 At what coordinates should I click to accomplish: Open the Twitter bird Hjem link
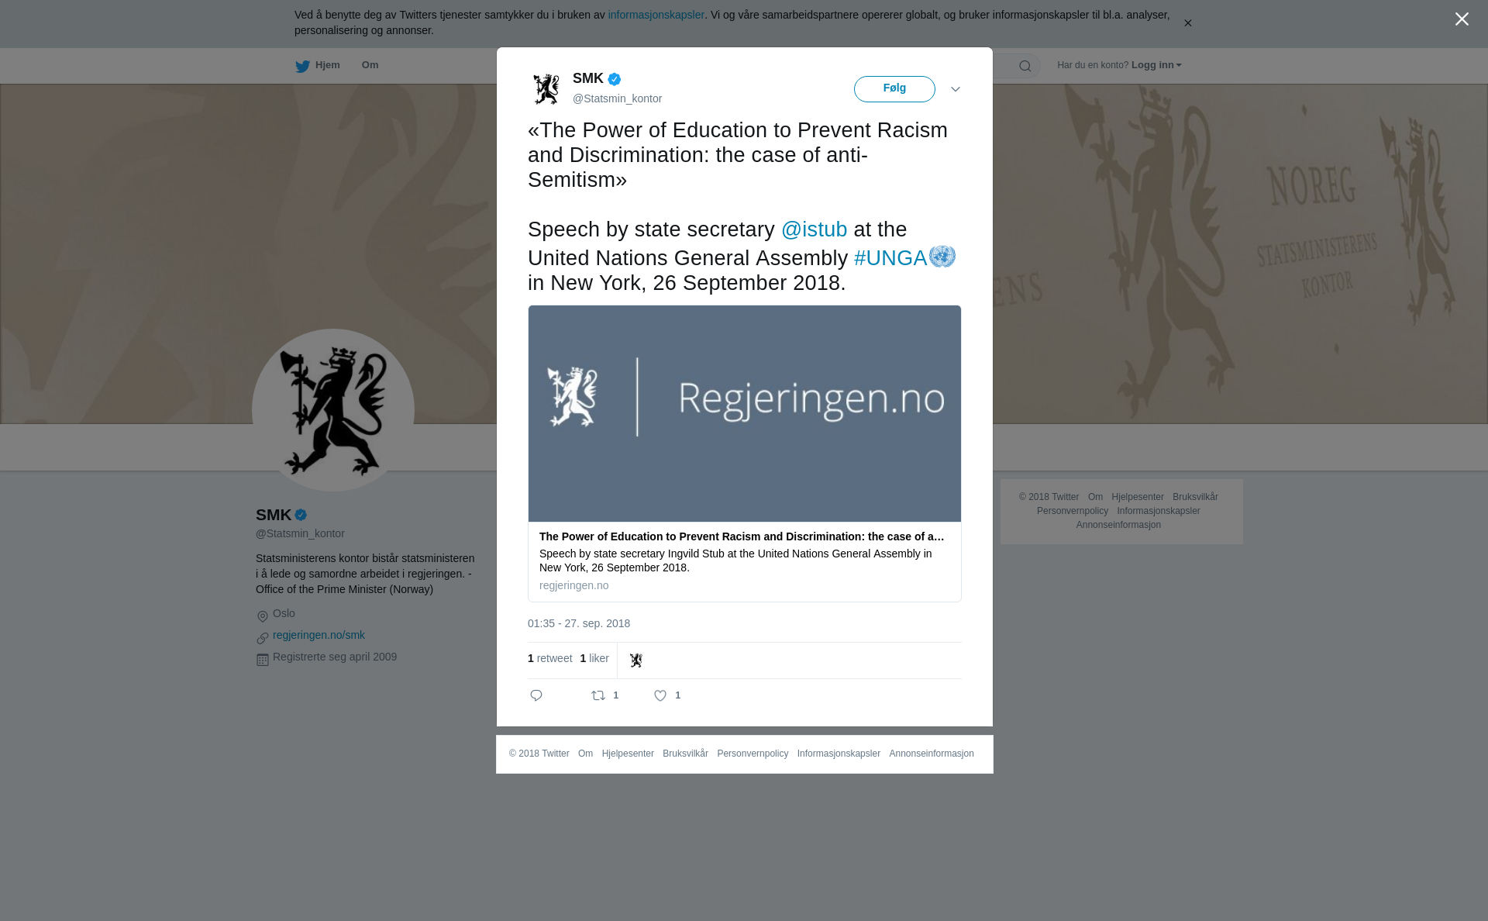point(318,66)
